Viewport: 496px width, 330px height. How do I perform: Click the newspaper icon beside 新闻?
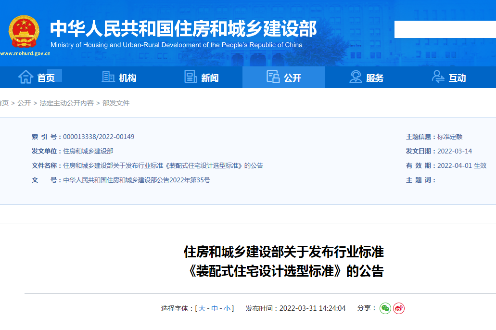click(191, 77)
